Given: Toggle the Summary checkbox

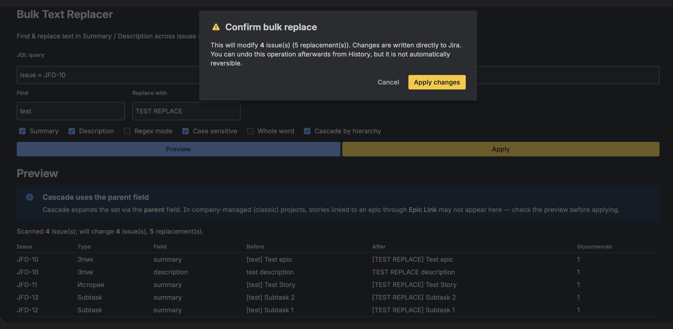Looking at the screenshot, I should point(22,131).
